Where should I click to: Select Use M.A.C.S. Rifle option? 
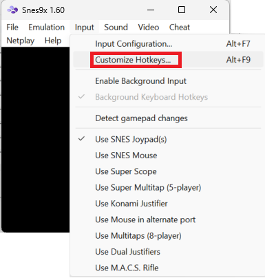pos(168,268)
